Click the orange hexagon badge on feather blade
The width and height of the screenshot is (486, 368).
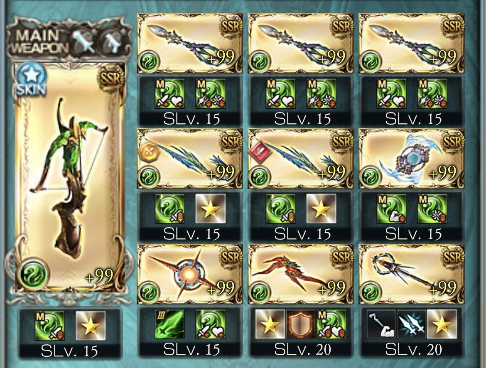149,152
